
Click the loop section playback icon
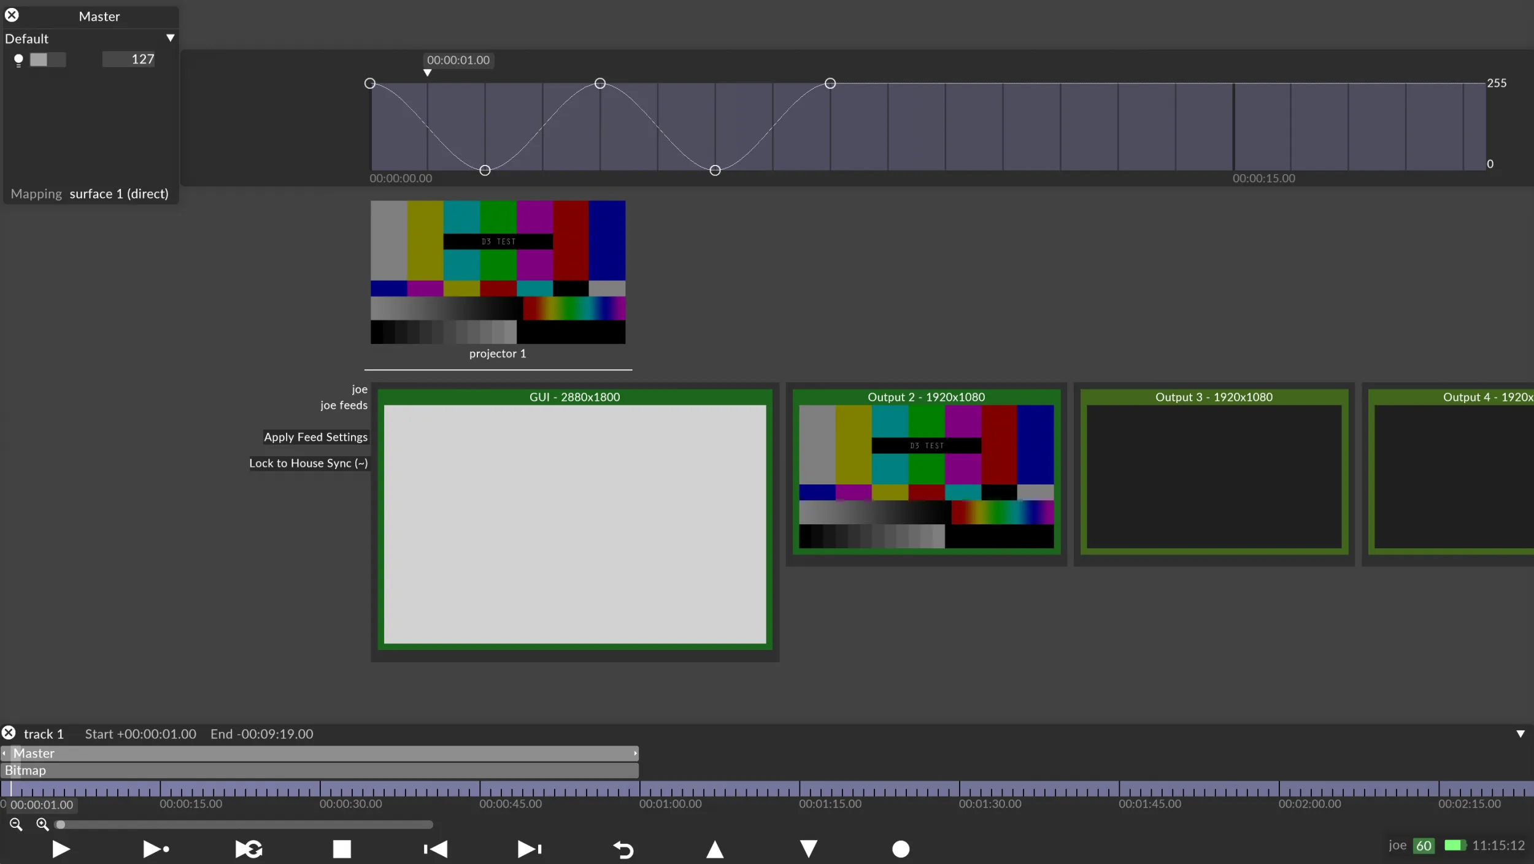(249, 849)
